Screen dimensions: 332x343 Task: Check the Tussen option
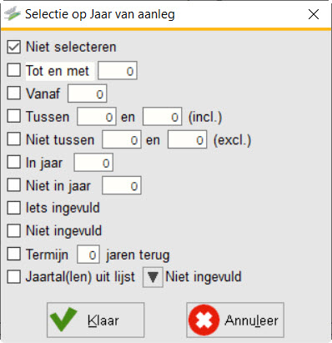click(x=14, y=116)
